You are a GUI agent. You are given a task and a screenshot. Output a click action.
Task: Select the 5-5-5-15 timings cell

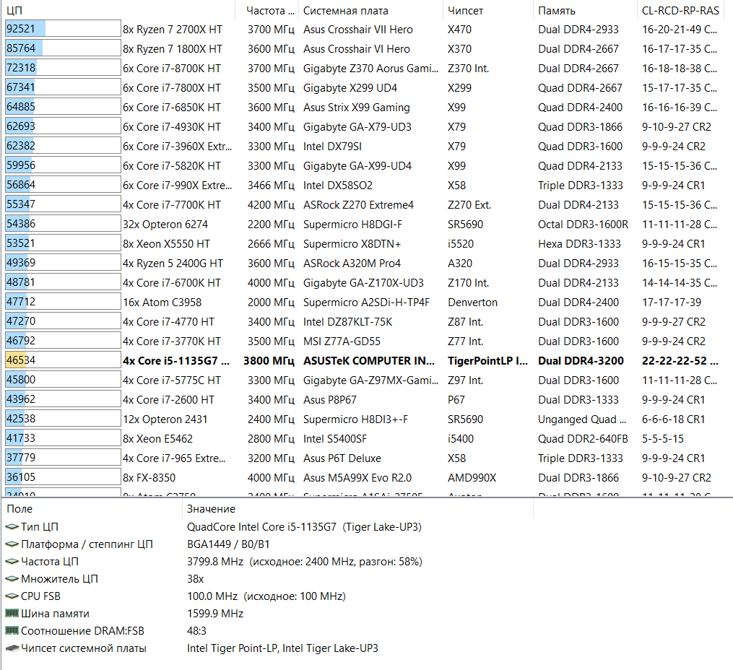pyautogui.click(x=663, y=439)
